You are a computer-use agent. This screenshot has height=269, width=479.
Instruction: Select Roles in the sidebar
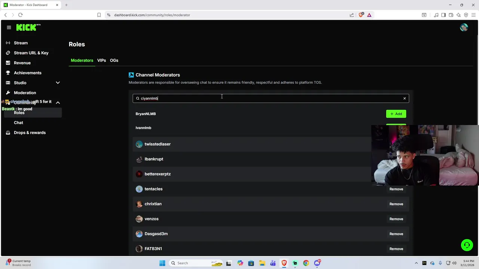[x=33, y=112]
